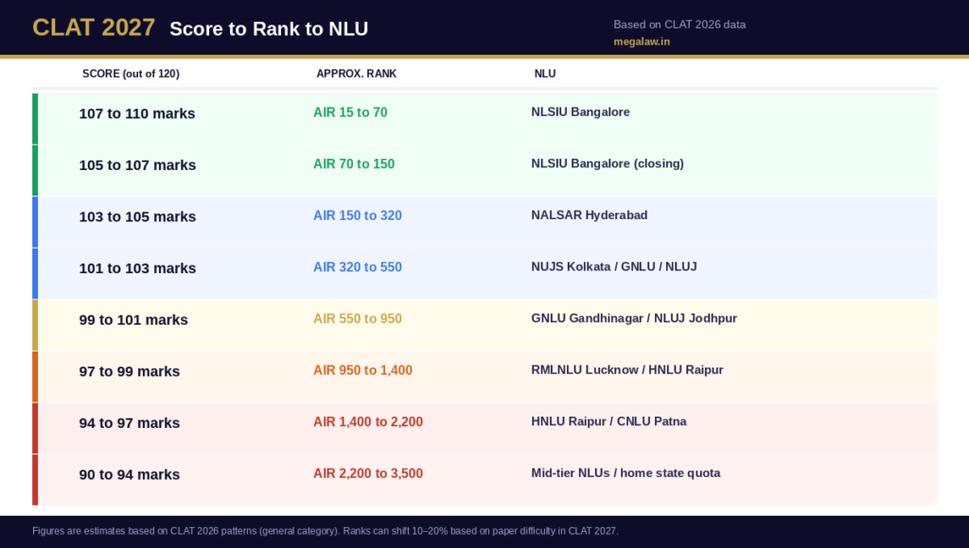Click 'NLSIU Bangalore' in the first row
This screenshot has width=969, height=548.
click(x=580, y=111)
